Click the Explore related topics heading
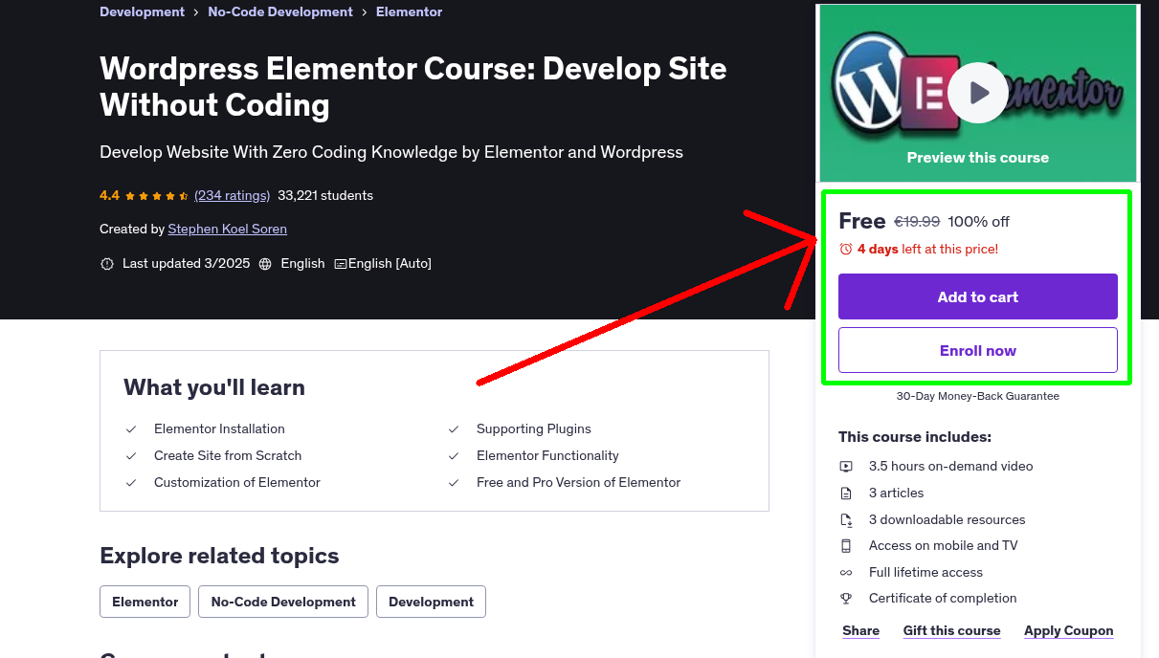The width and height of the screenshot is (1159, 658). point(219,556)
